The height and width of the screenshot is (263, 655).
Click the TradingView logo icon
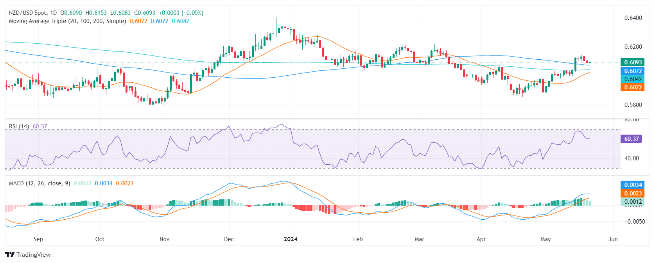[x=10, y=255]
